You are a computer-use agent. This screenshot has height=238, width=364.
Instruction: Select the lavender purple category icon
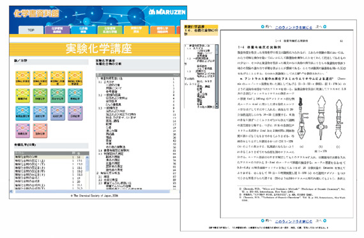click(75, 113)
